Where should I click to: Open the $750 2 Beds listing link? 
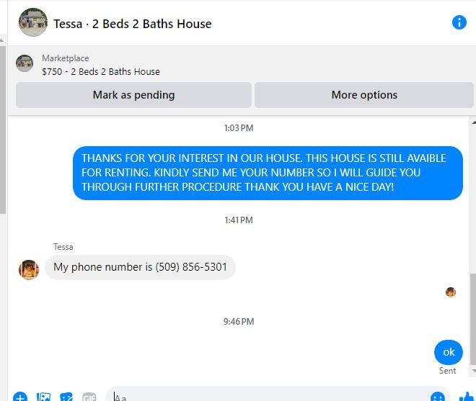101,71
